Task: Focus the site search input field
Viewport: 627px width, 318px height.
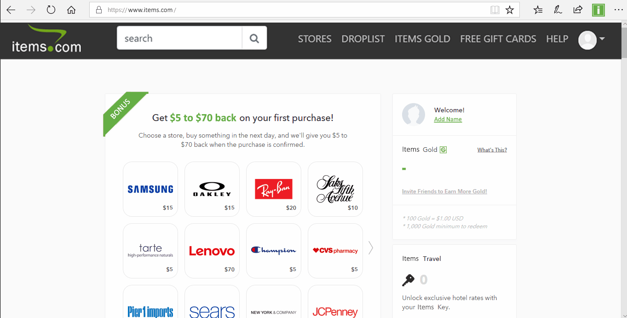Action: pos(180,38)
